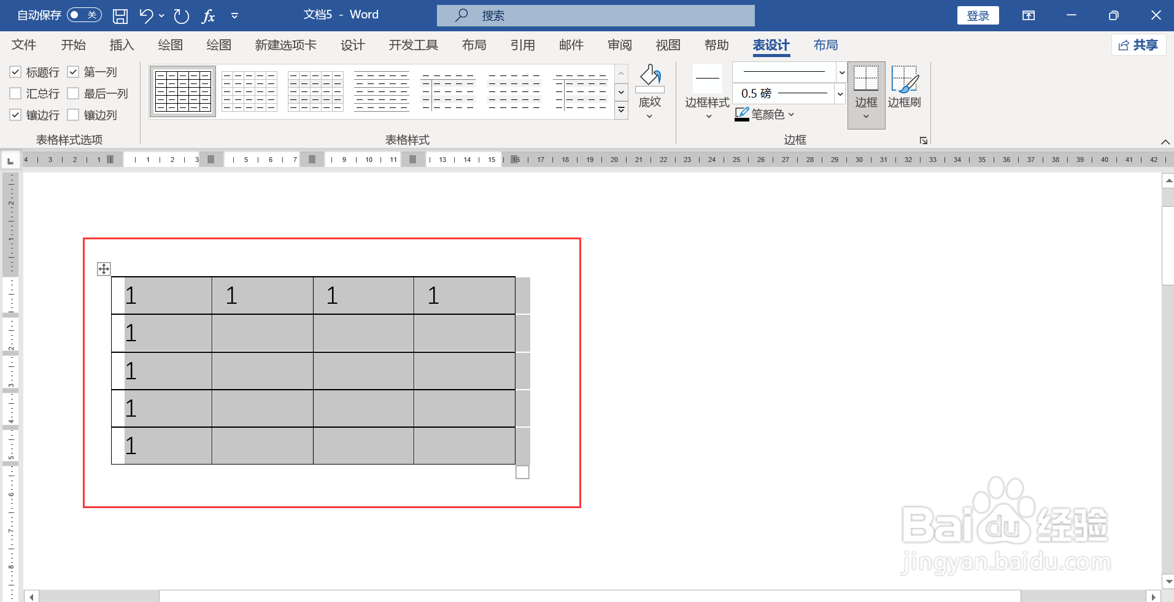Enable the Total Row (汇总行) checkbox
1174x602 pixels.
[x=16, y=93]
